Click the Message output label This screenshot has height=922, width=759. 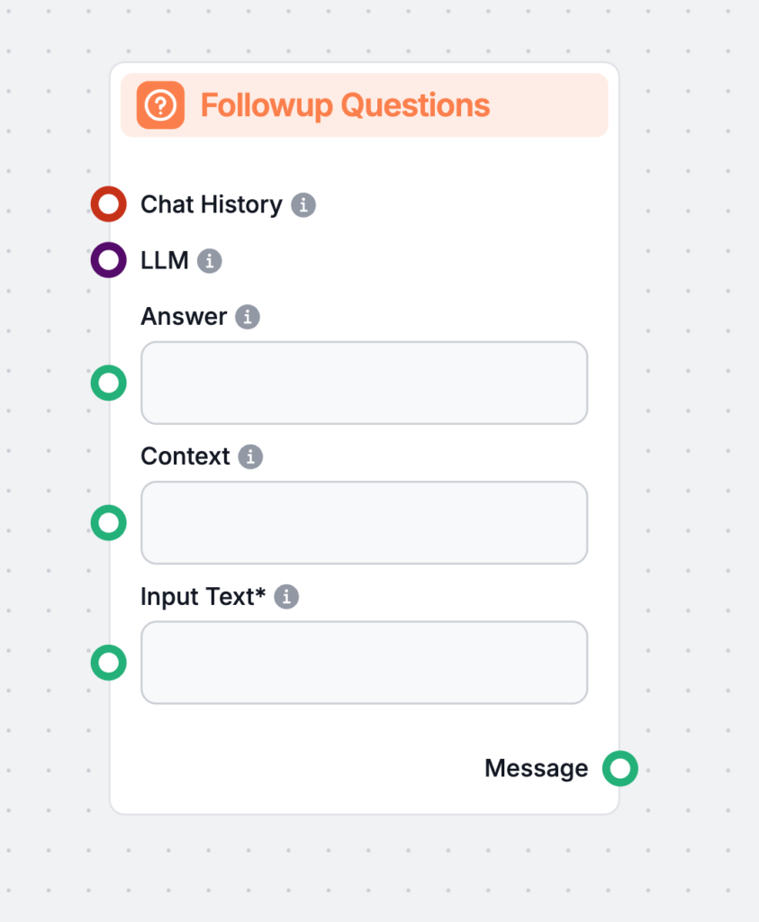[536, 768]
